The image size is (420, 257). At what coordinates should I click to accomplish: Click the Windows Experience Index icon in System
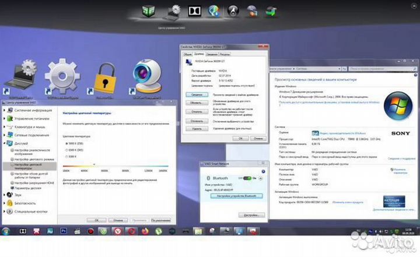click(315, 133)
